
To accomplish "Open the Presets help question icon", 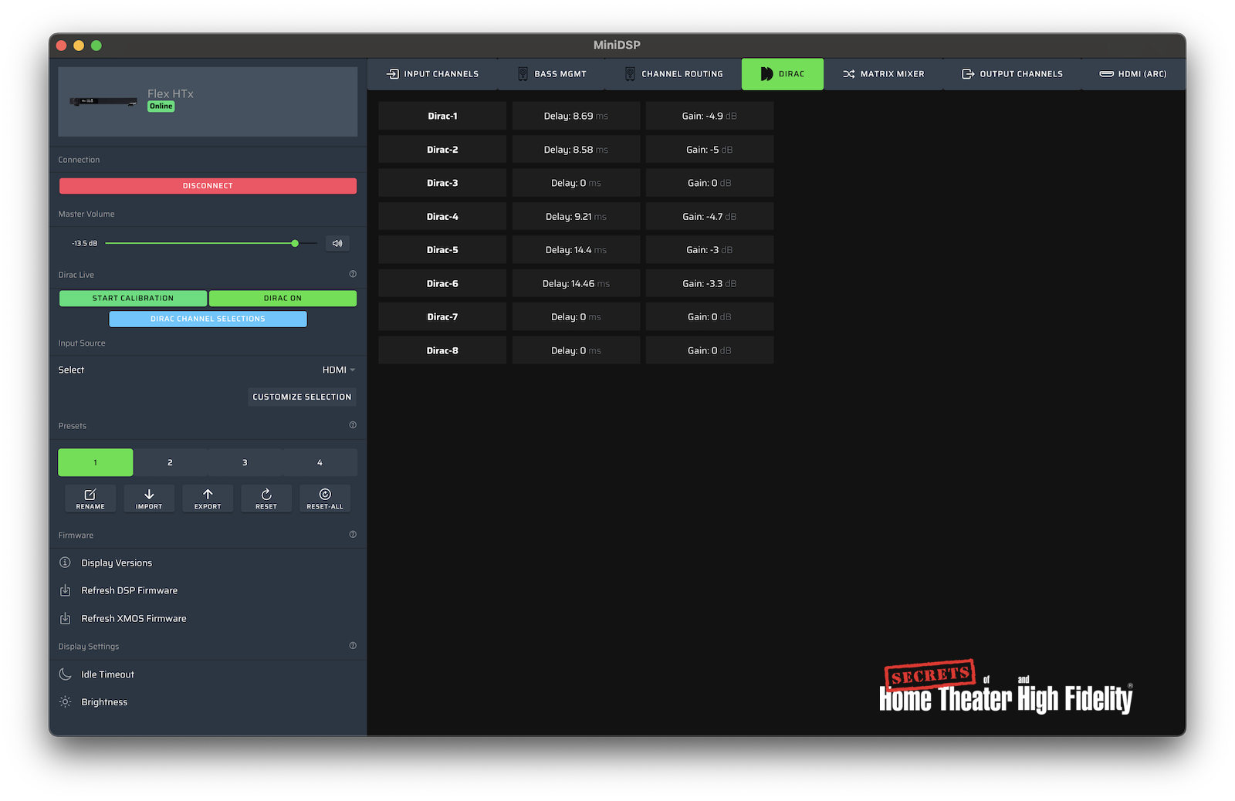I will [353, 425].
